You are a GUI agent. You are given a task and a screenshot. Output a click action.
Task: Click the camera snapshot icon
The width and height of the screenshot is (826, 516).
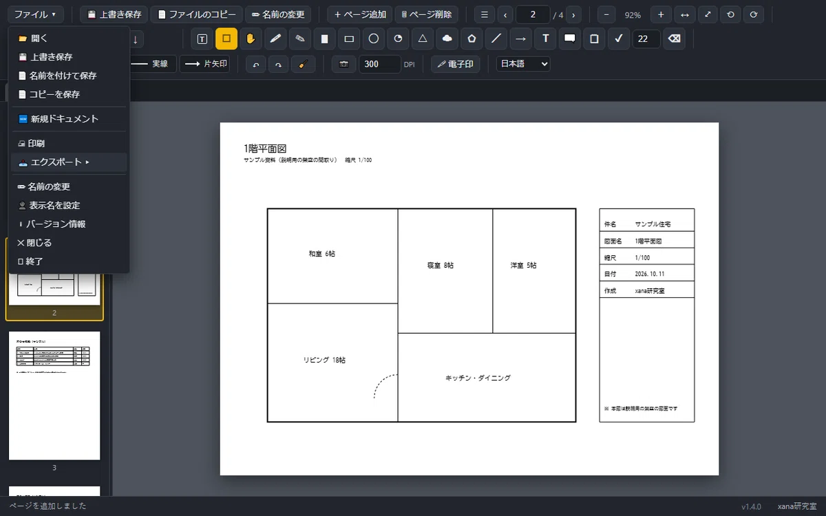pyautogui.click(x=344, y=64)
